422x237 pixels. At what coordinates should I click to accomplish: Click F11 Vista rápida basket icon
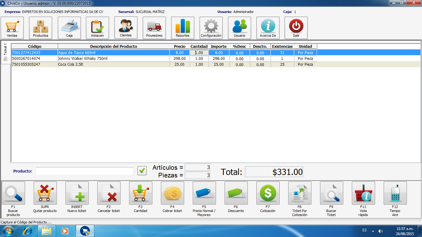point(363,193)
